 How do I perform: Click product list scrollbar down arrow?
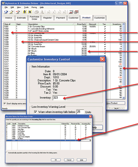pyautogui.click(x=124, y=98)
